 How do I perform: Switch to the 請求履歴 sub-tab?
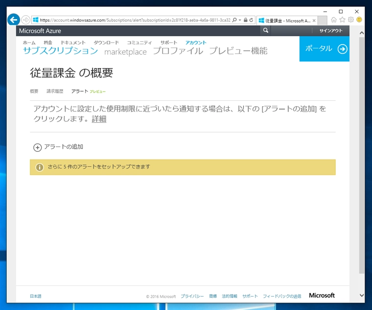[x=55, y=91]
